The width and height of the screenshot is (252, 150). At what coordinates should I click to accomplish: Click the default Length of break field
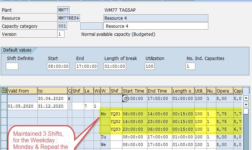(x=117, y=66)
